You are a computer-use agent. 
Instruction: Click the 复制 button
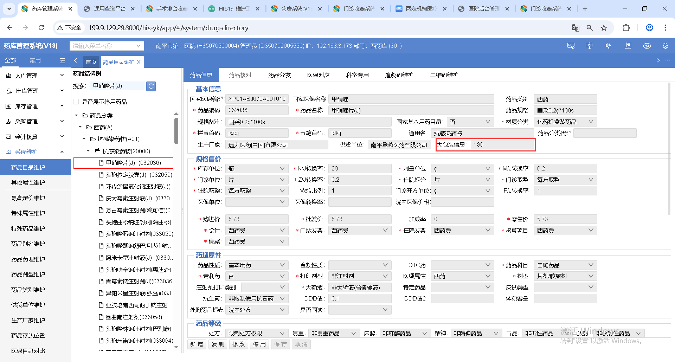click(x=218, y=344)
